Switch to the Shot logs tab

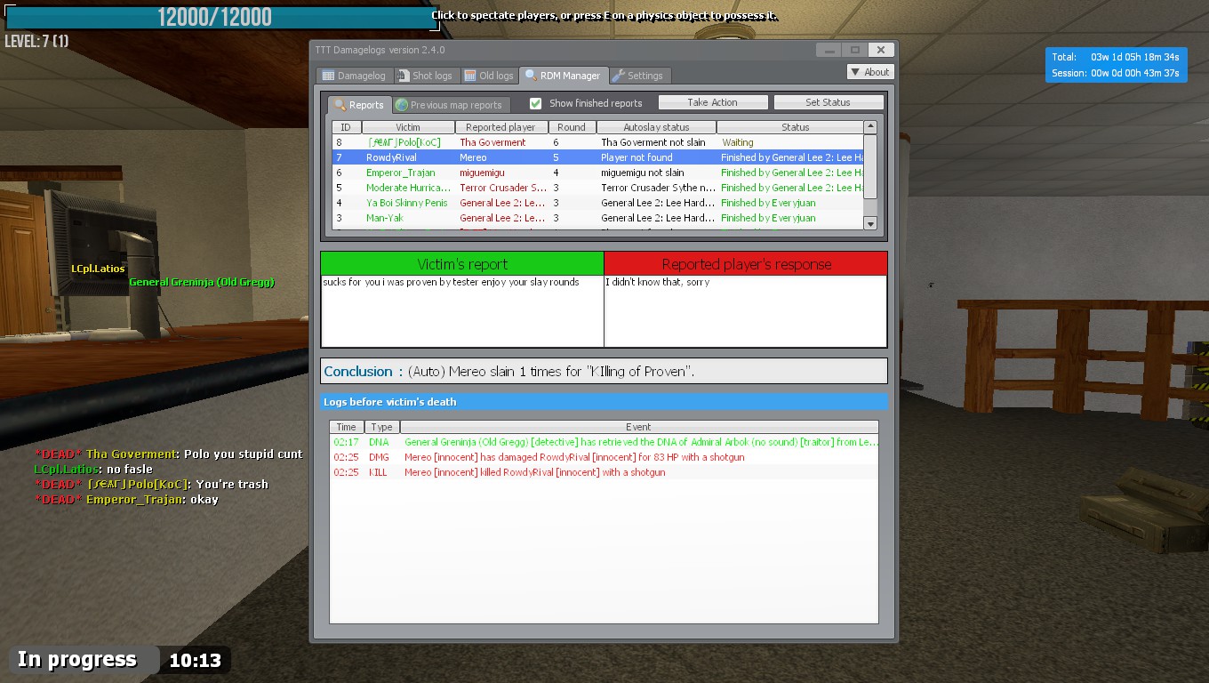tap(426, 76)
